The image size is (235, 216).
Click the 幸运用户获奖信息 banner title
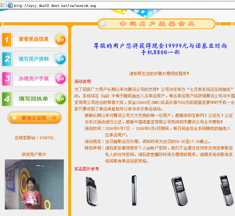coord(157,24)
